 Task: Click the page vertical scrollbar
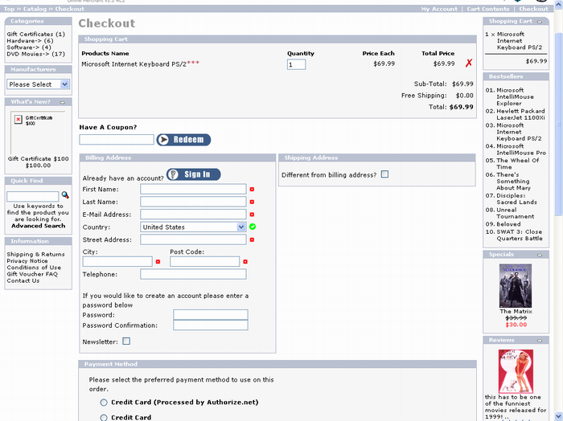pyautogui.click(x=558, y=124)
